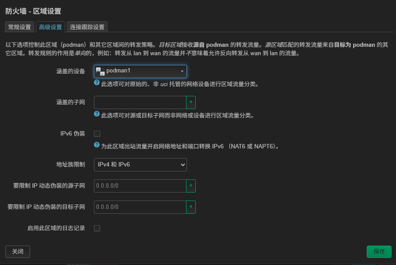
Task: Click the help icon under 涵盖的设备
Action: (x=97, y=83)
